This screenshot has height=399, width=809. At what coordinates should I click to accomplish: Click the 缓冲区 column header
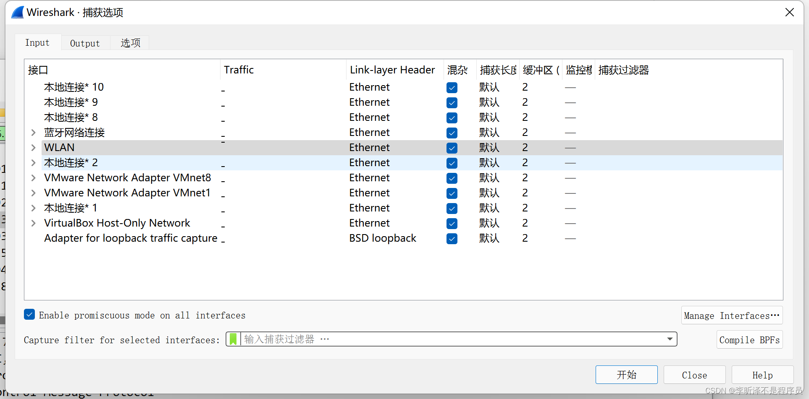click(x=541, y=70)
